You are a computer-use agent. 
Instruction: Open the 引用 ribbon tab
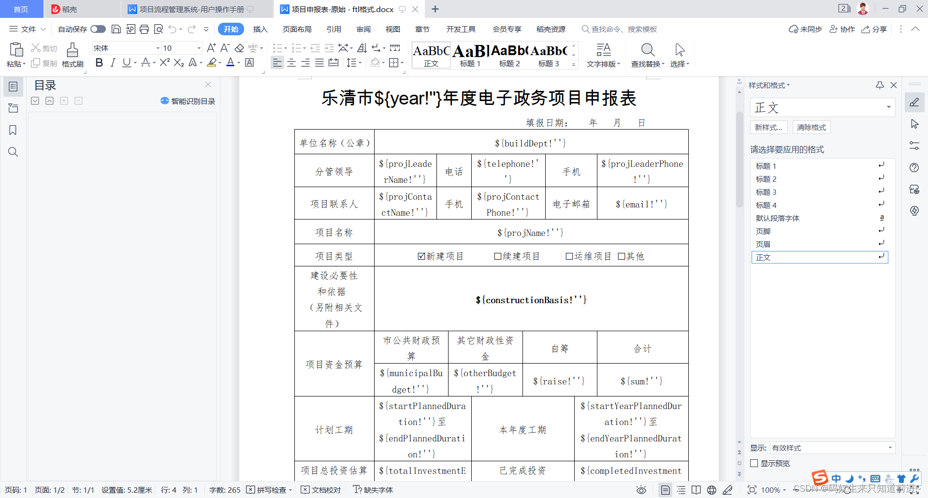tap(334, 29)
